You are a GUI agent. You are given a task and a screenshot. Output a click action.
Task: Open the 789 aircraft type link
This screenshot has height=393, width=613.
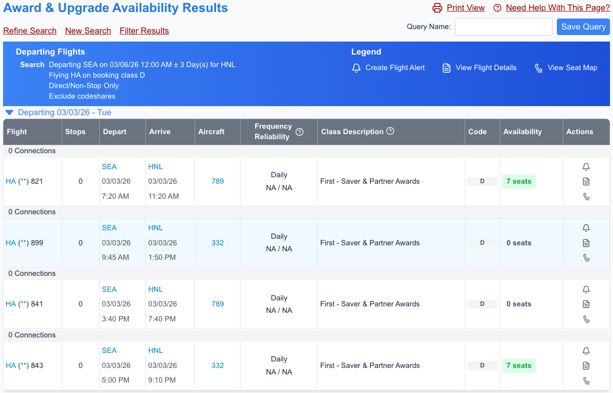tap(217, 181)
